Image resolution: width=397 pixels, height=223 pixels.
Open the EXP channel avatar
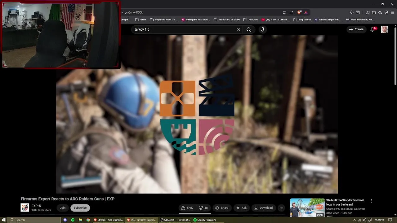[25, 208]
